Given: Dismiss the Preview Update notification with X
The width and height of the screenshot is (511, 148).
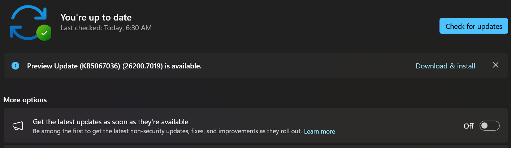Looking at the screenshot, I should tap(495, 65).
